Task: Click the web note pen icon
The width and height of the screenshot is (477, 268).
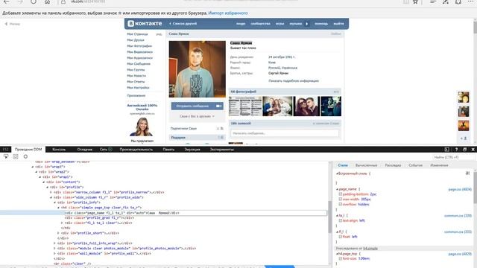Action: pos(446,1)
